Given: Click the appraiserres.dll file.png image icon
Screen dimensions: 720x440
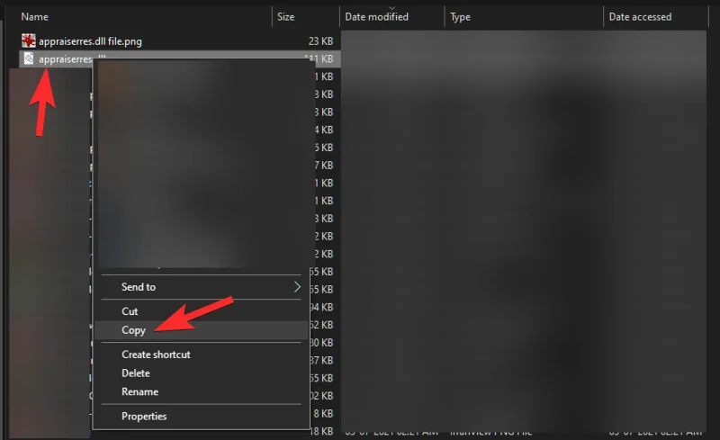Looking at the screenshot, I should [29, 40].
